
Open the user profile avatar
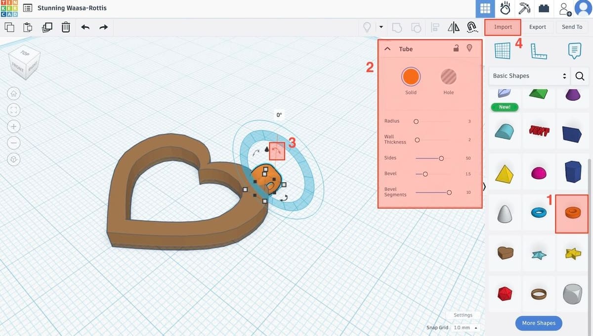[x=583, y=8]
